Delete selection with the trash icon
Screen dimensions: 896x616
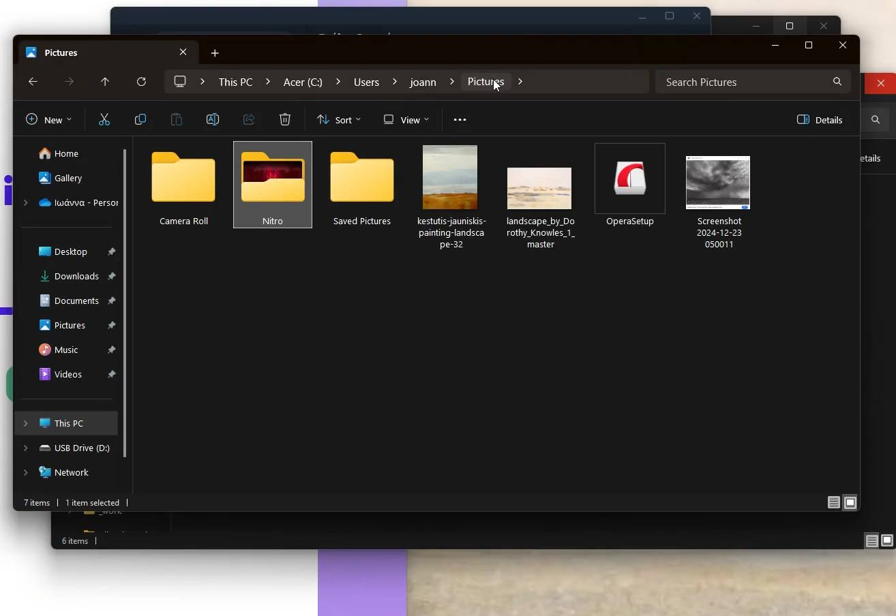tap(285, 120)
